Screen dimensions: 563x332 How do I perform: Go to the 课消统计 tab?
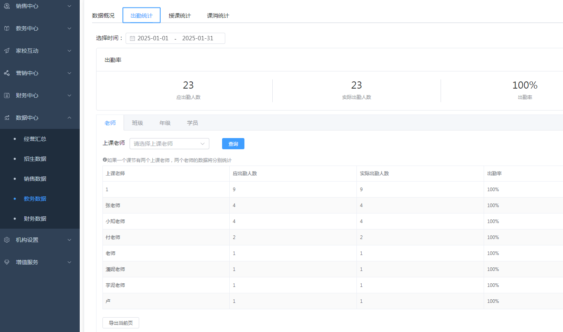click(x=218, y=16)
